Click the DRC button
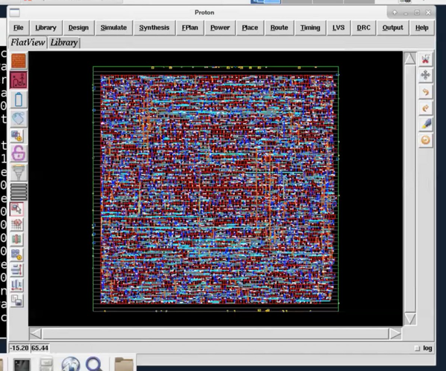446x371 pixels. tap(363, 27)
